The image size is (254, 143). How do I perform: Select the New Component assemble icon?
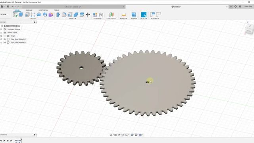[x=95, y=15]
